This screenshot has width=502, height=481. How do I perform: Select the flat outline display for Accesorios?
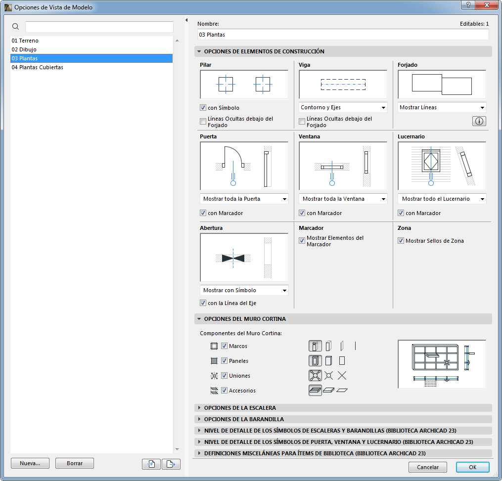coord(342,390)
